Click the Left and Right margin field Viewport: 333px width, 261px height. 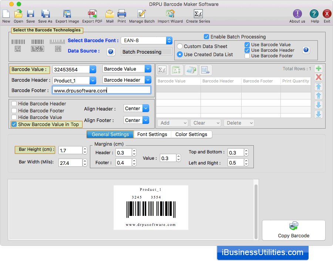point(236,163)
